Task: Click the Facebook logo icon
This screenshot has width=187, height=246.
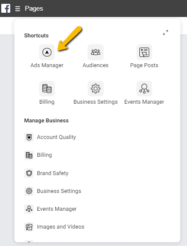Action: [x=6, y=8]
